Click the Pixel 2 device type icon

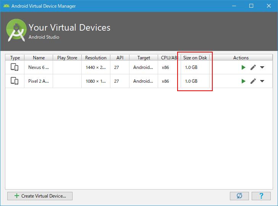point(15,81)
